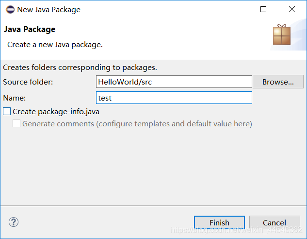Click Finish to create the package
The height and width of the screenshot is (239, 307).
219,222
